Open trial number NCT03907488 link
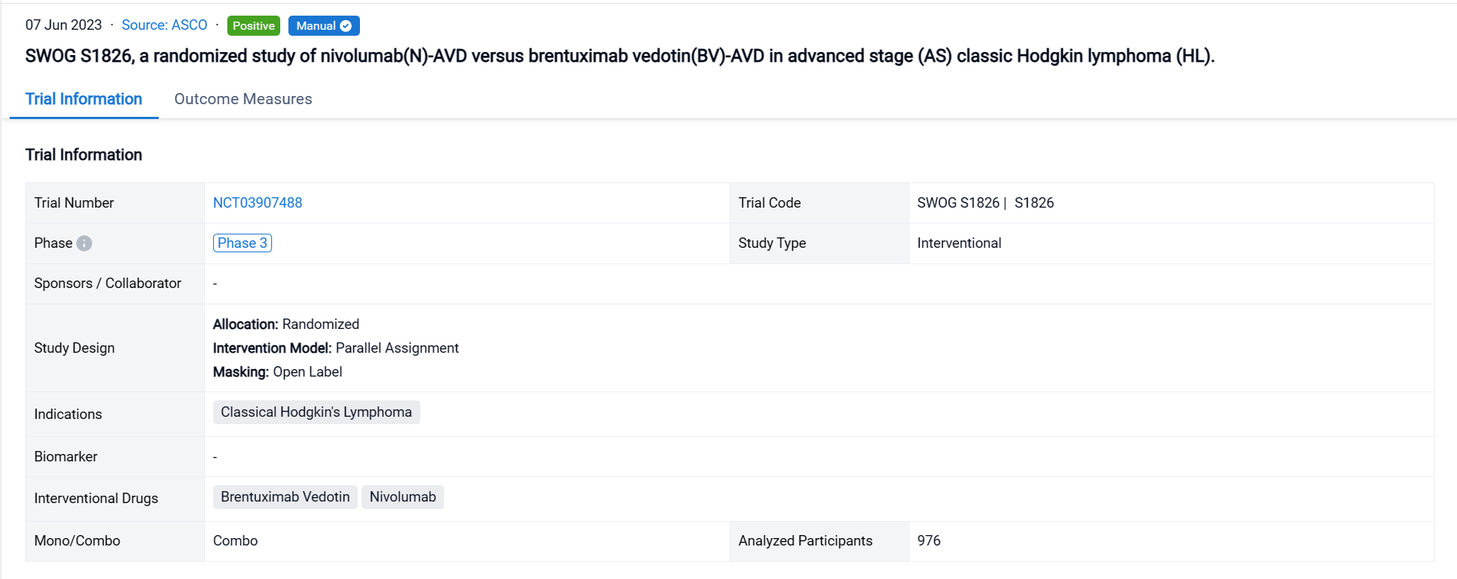The image size is (1457, 579). pos(257,202)
